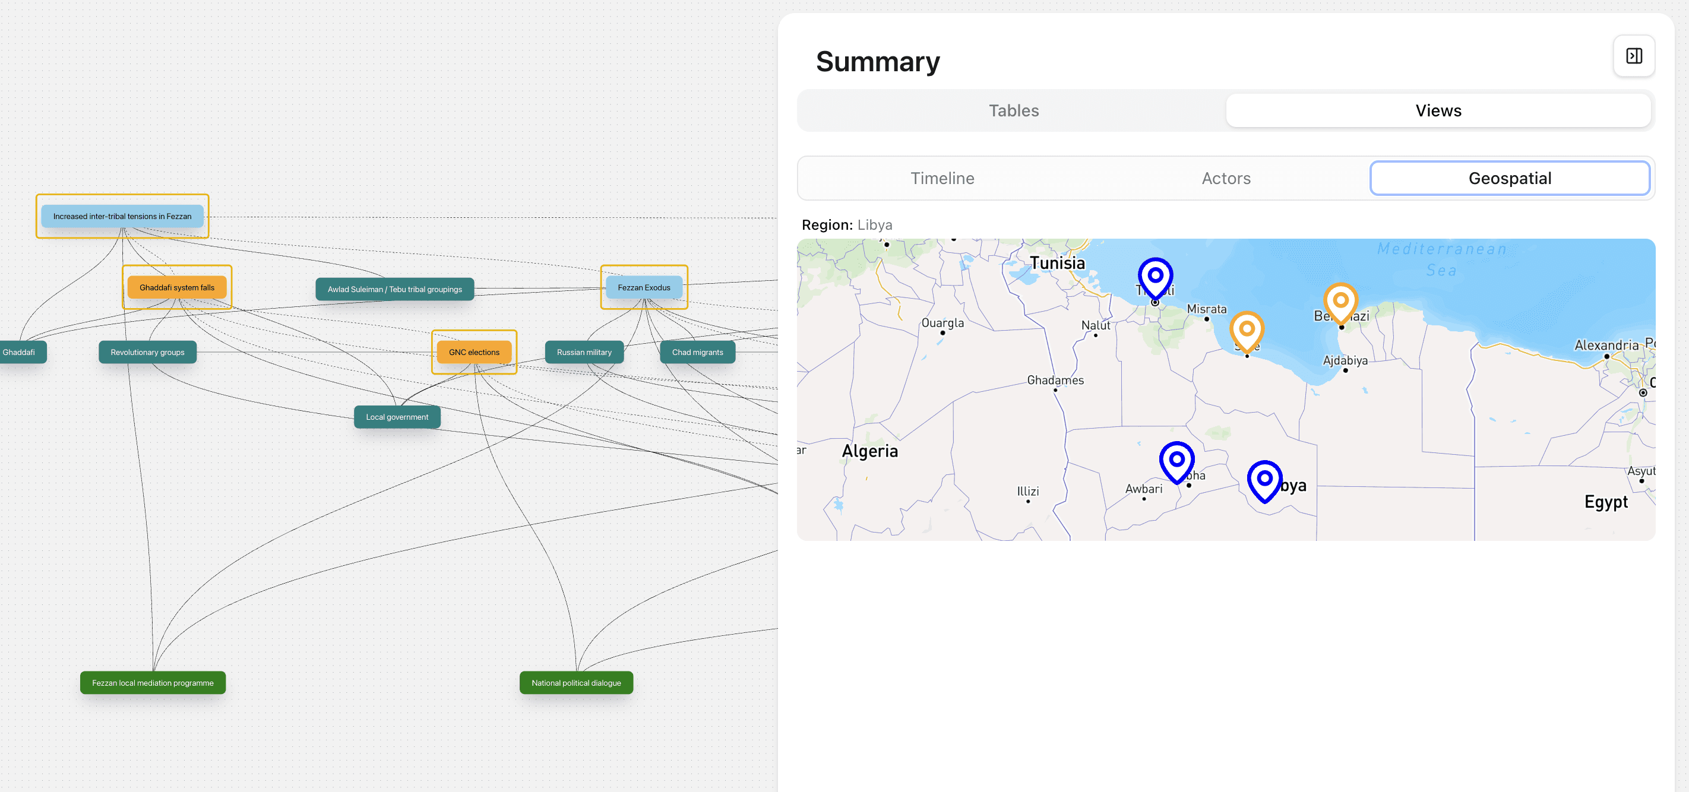Select the GNC elections node
This screenshot has width=1689, height=792.
point(474,352)
